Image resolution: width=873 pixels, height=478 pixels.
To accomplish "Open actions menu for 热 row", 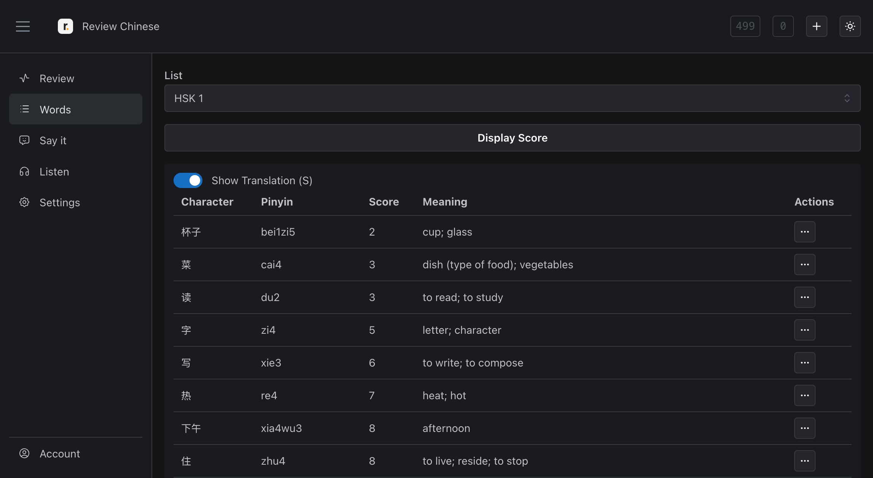I will point(804,395).
